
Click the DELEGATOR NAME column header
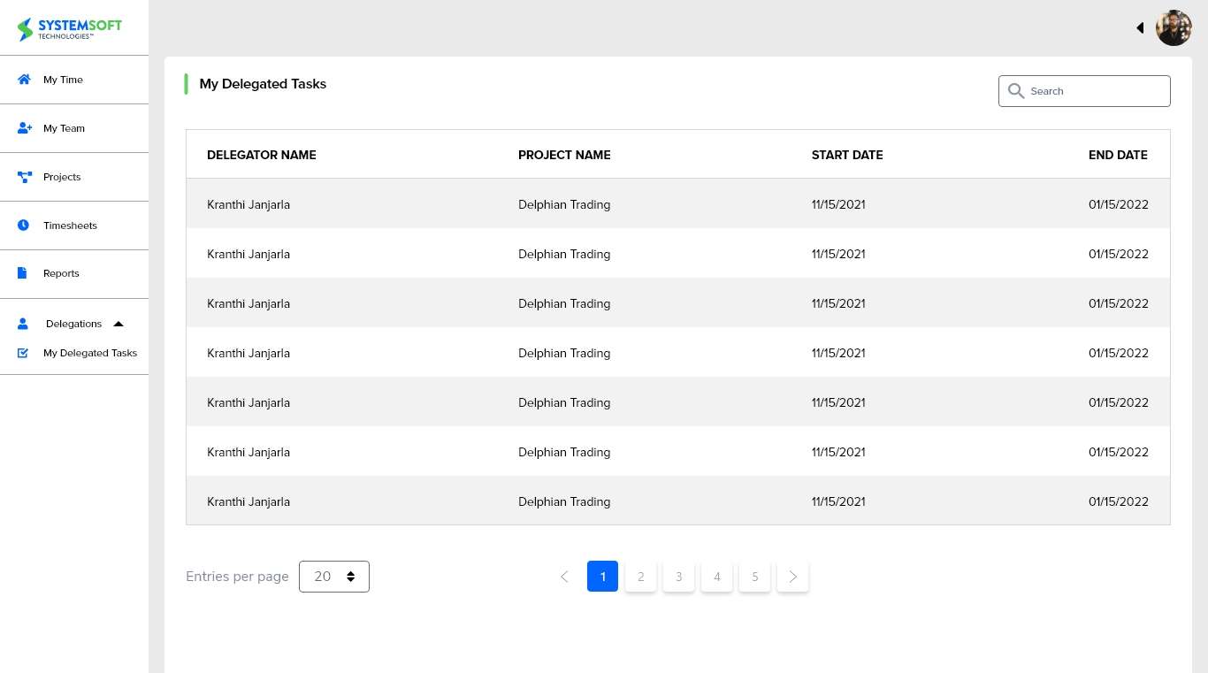pos(262,155)
